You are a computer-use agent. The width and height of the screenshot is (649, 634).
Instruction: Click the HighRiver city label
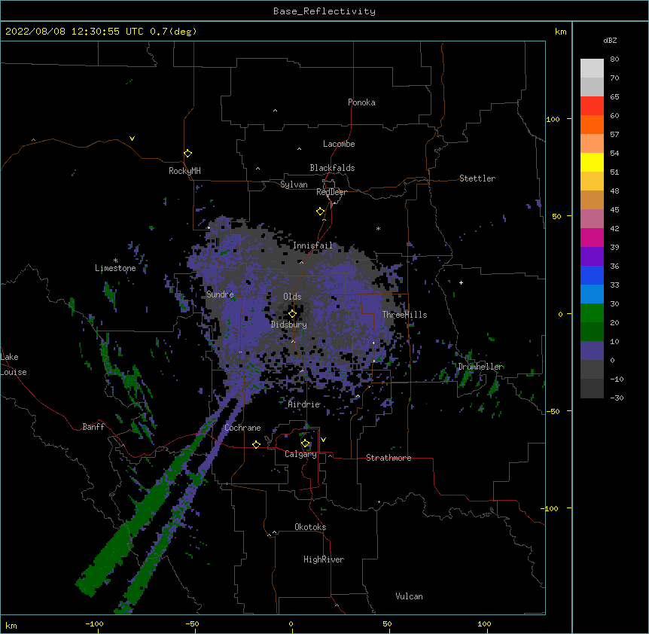coord(324,559)
